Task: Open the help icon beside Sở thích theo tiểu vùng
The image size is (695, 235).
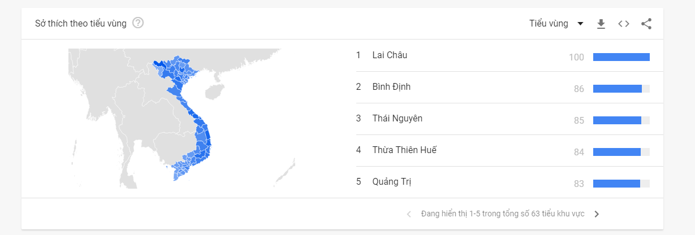Action: click(138, 23)
